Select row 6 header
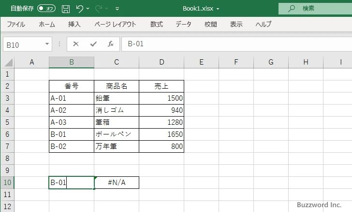 pos(7,134)
